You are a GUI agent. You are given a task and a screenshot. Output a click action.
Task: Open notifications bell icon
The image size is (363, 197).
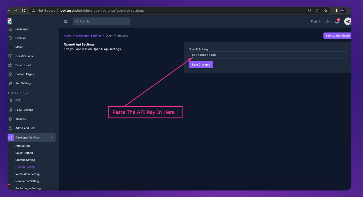[x=337, y=22]
